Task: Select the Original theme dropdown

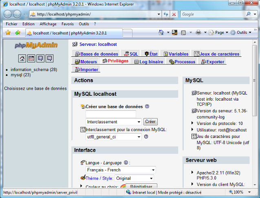Action: click(134, 178)
